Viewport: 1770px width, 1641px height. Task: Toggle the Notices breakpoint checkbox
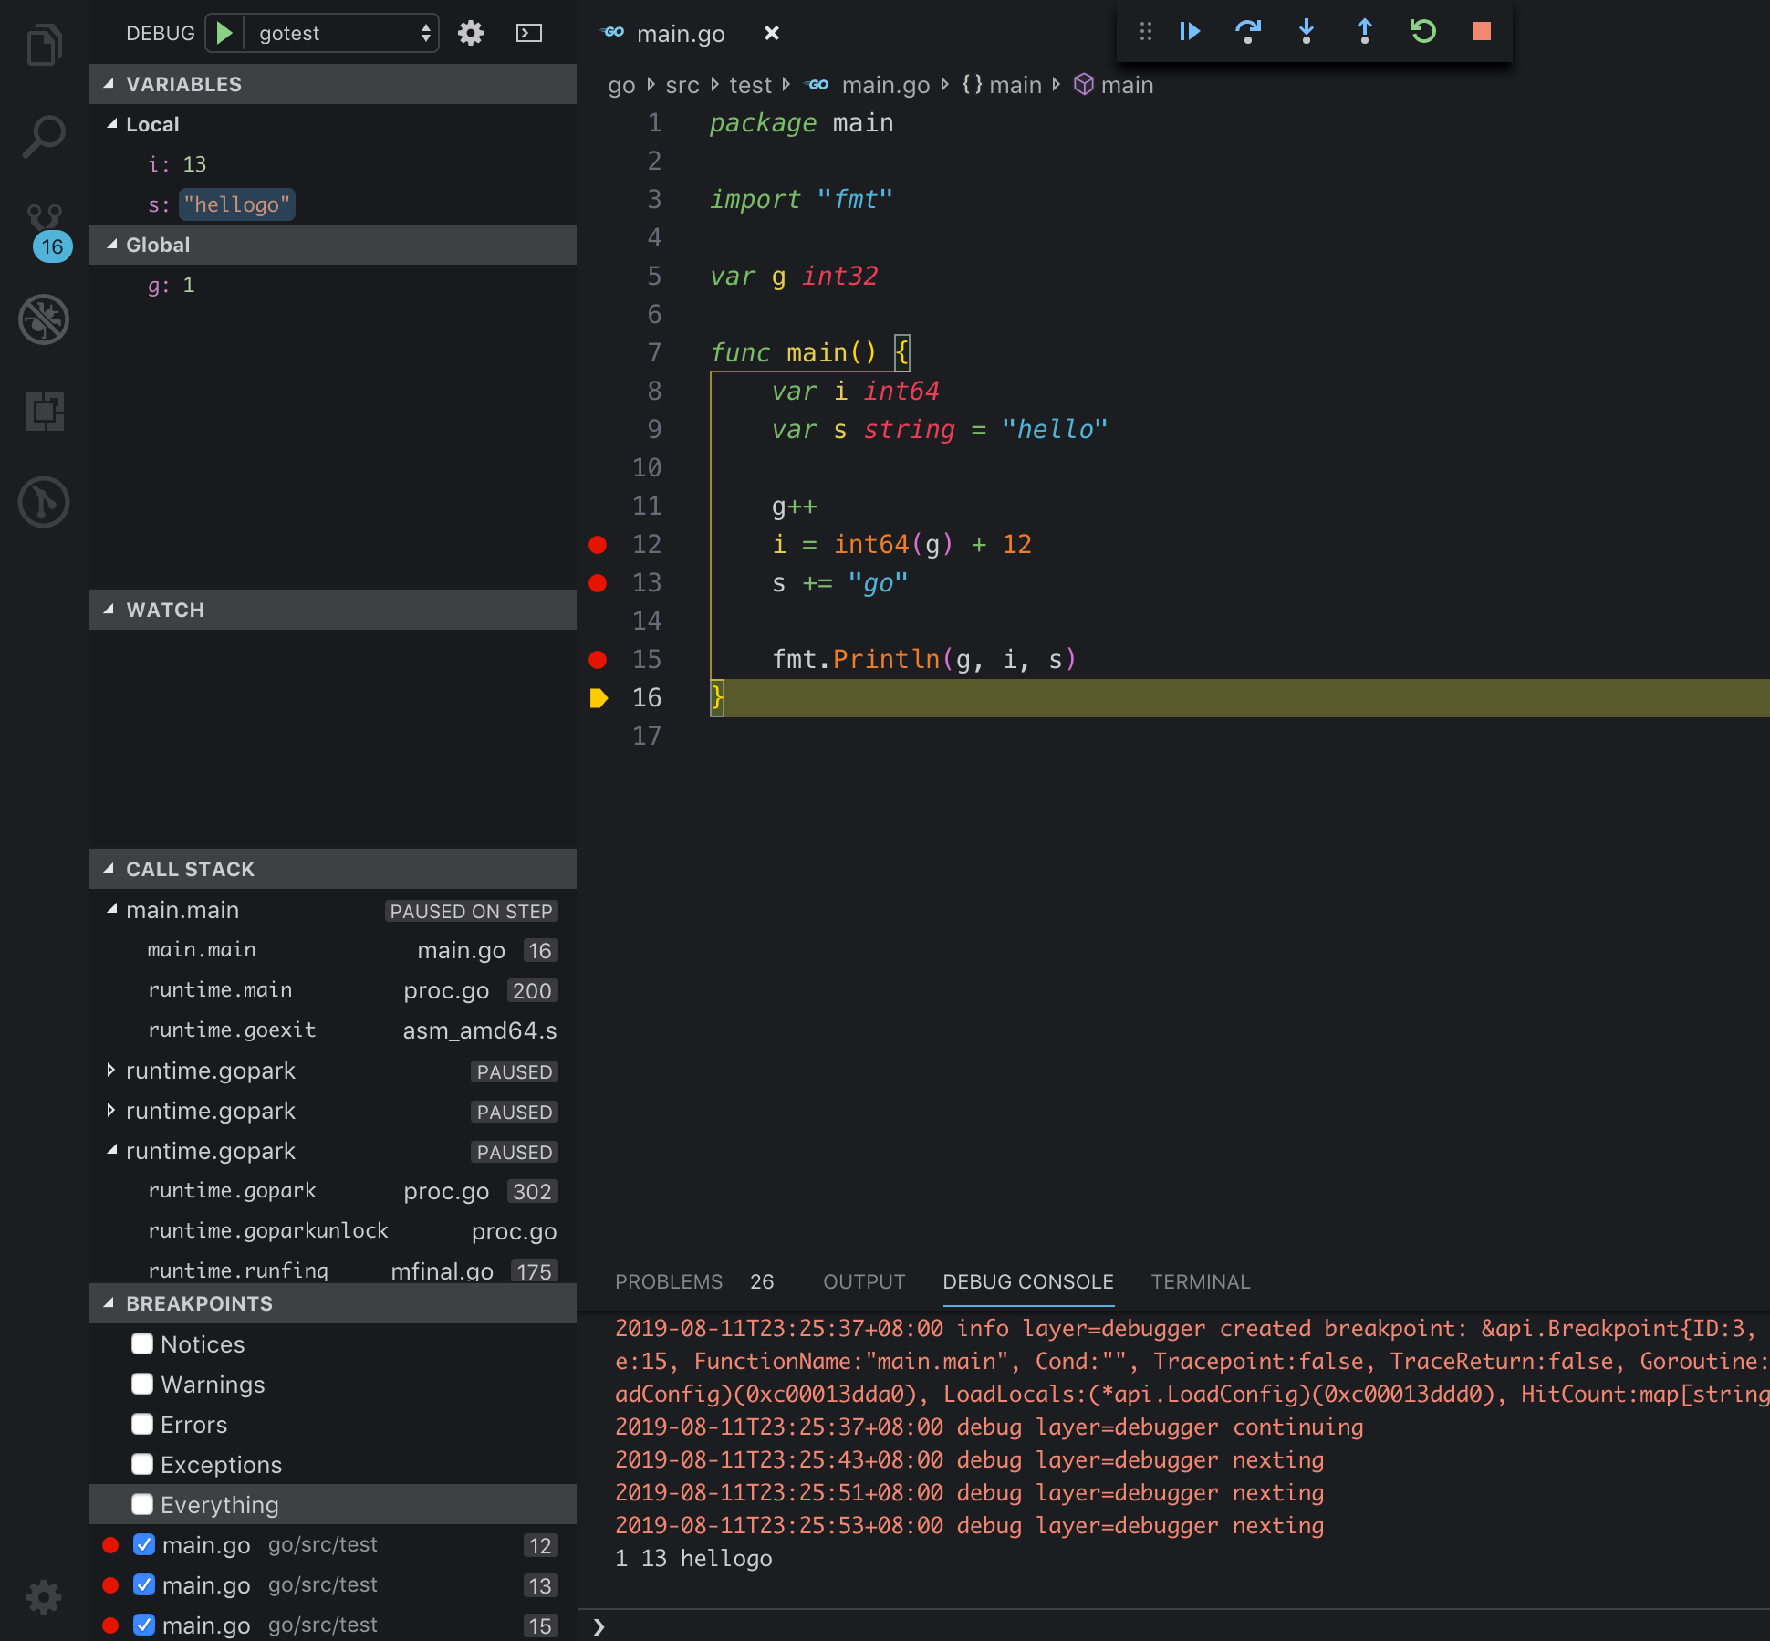pos(142,1343)
